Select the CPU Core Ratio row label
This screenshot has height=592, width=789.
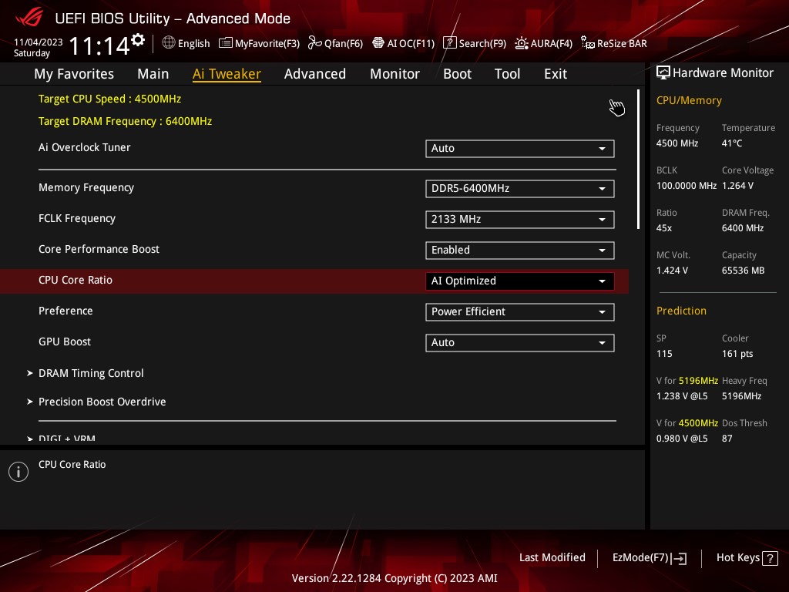click(76, 280)
